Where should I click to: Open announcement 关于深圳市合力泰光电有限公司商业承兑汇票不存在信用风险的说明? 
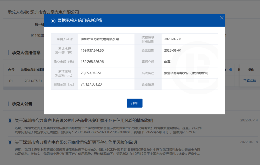[x=76, y=142]
